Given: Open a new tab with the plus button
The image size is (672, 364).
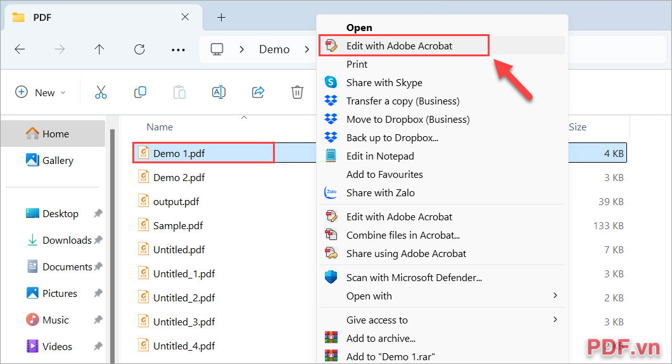Looking at the screenshot, I should click(221, 17).
